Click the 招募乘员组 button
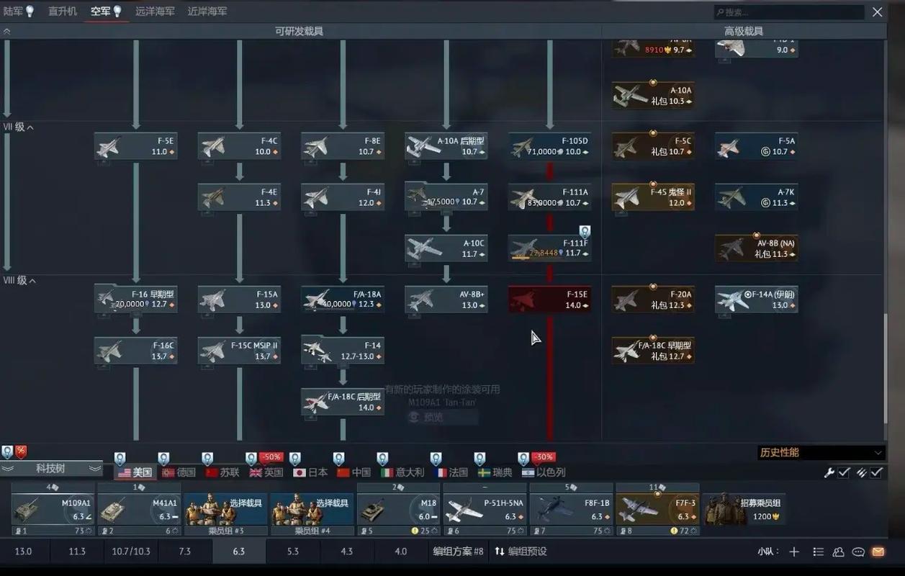The width and height of the screenshot is (905, 576). point(744,510)
